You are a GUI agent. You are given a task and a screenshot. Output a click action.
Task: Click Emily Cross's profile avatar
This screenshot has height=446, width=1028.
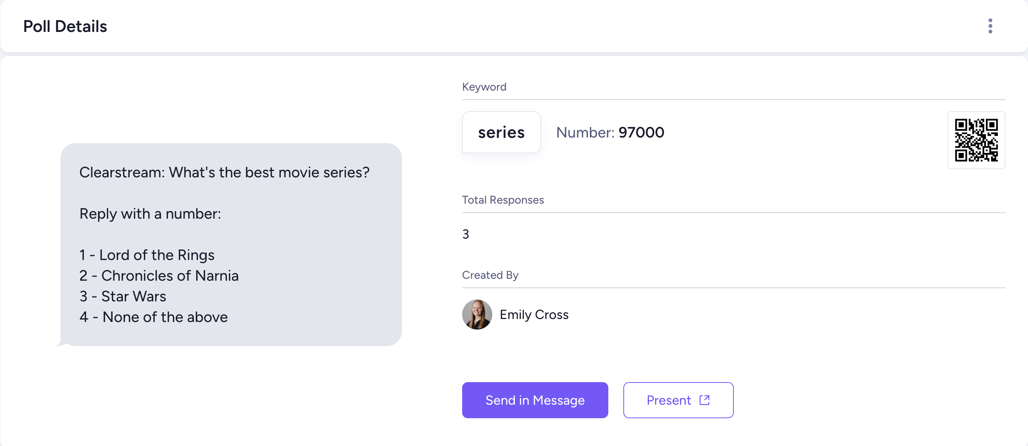476,314
